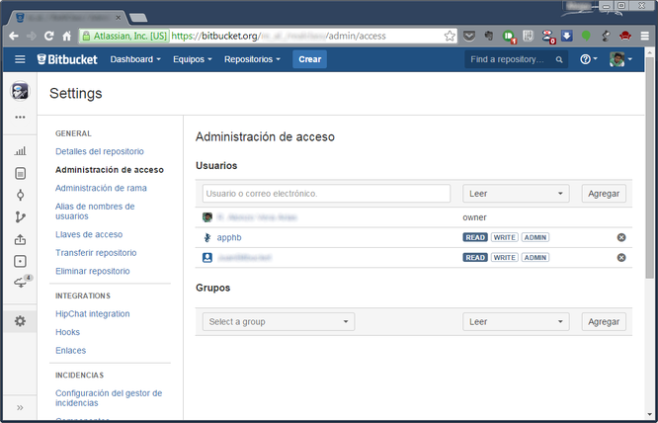Click Agregar button in Usuarios section
Viewport: 658px width, 423px height.
(604, 194)
